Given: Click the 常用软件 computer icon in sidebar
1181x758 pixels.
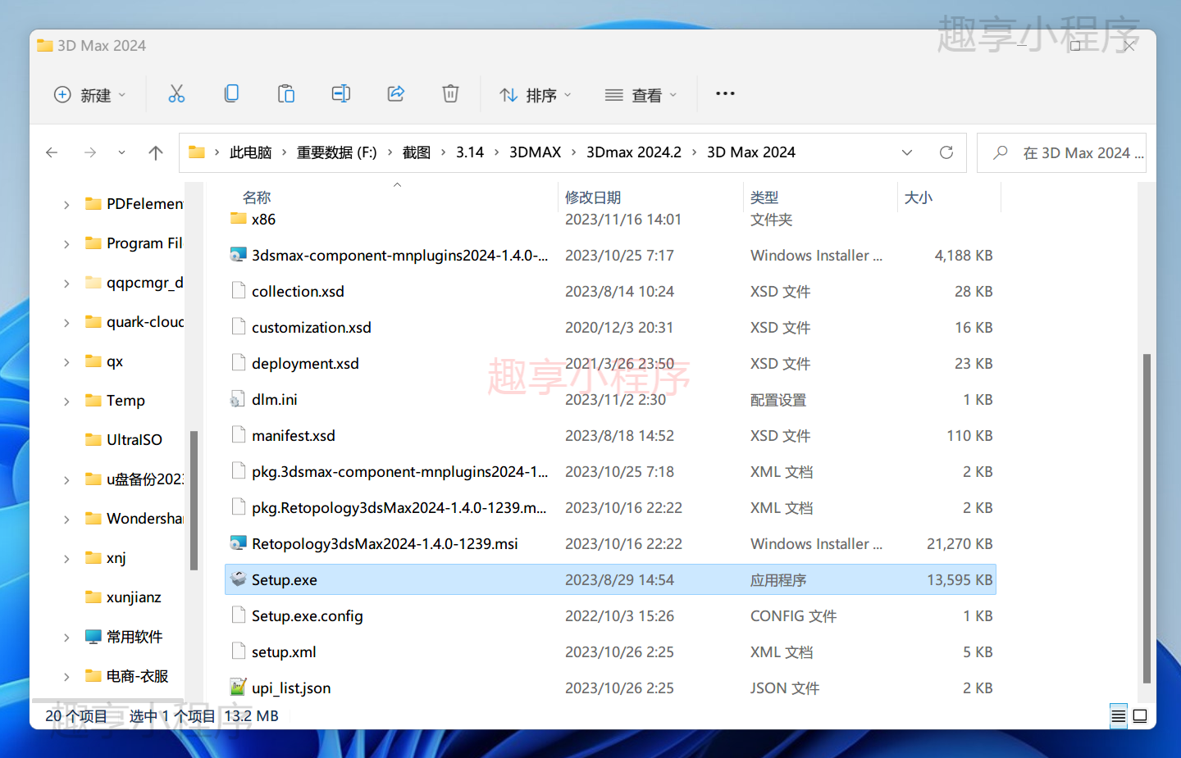Looking at the screenshot, I should point(93,637).
